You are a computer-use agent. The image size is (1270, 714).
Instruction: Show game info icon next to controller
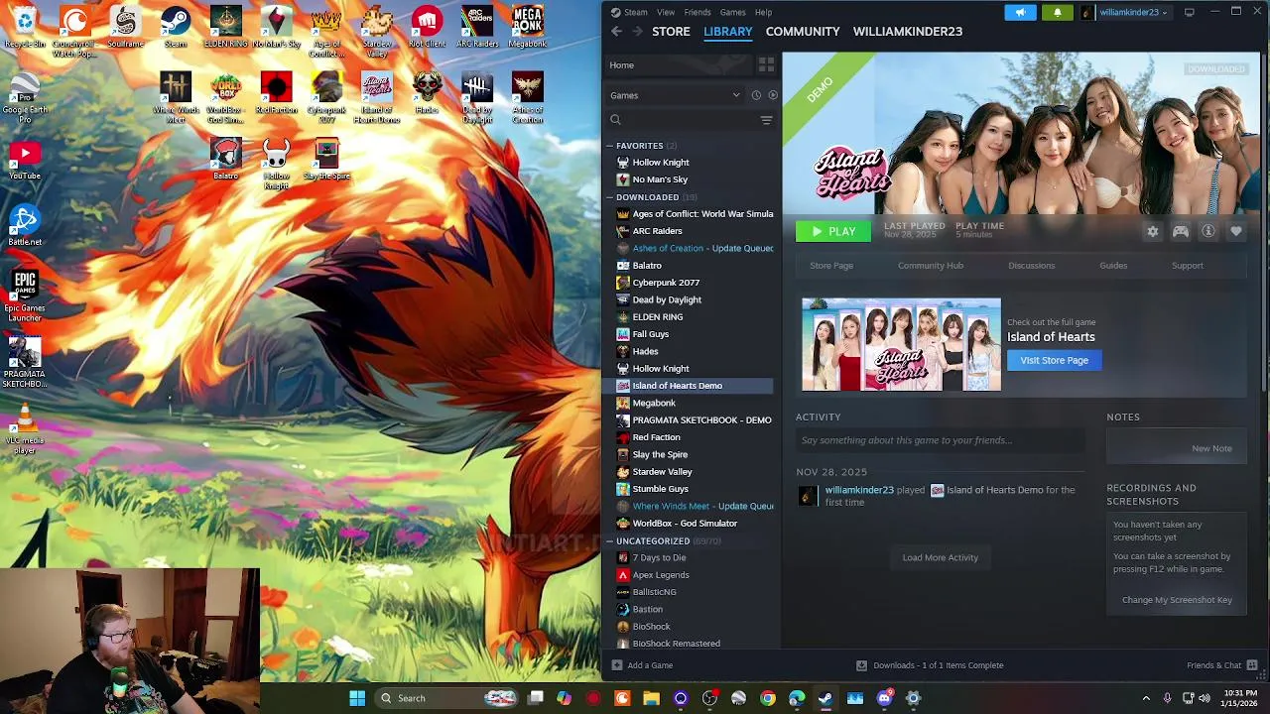[1208, 231]
